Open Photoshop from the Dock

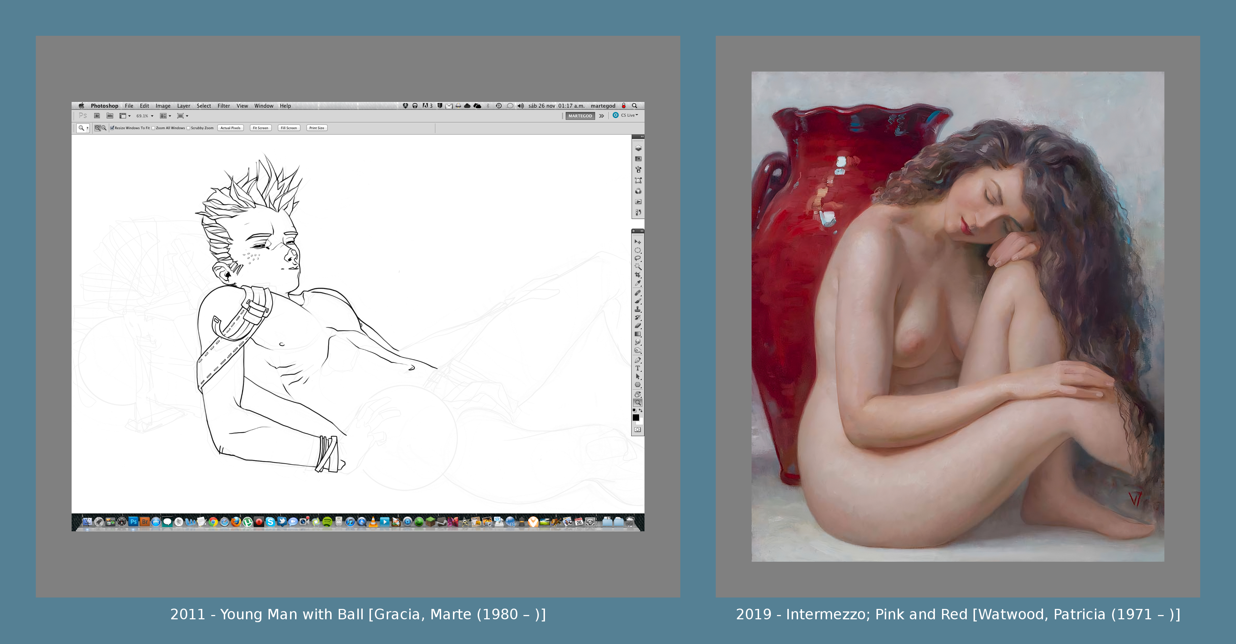tap(134, 522)
